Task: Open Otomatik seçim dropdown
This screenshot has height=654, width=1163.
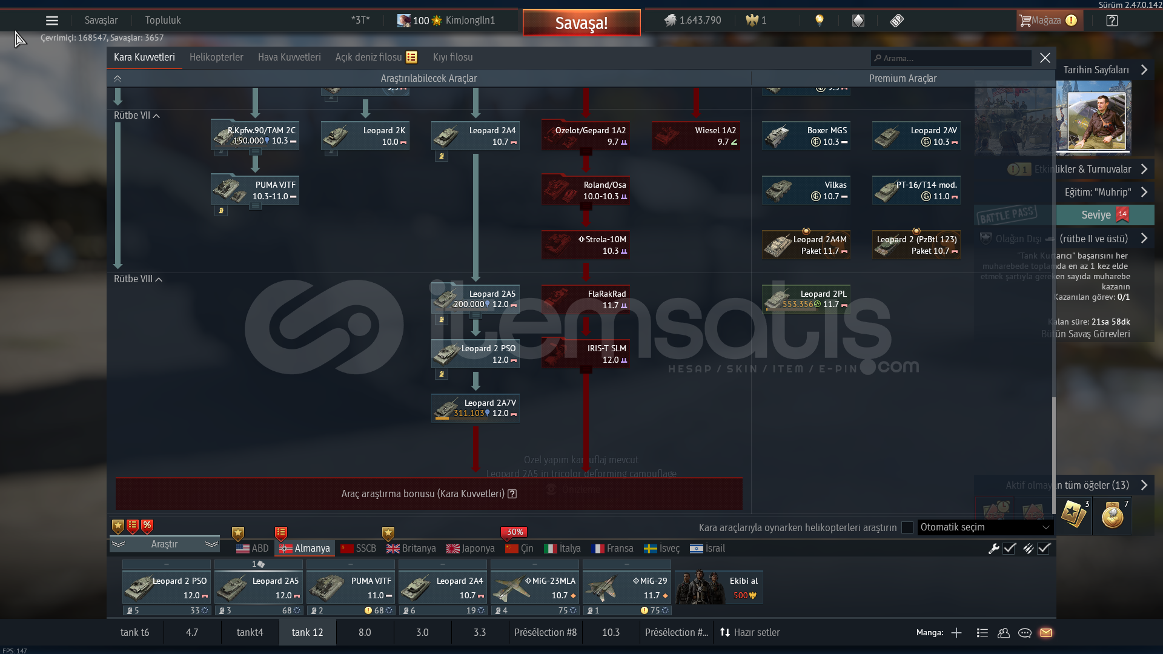Action: (x=985, y=527)
